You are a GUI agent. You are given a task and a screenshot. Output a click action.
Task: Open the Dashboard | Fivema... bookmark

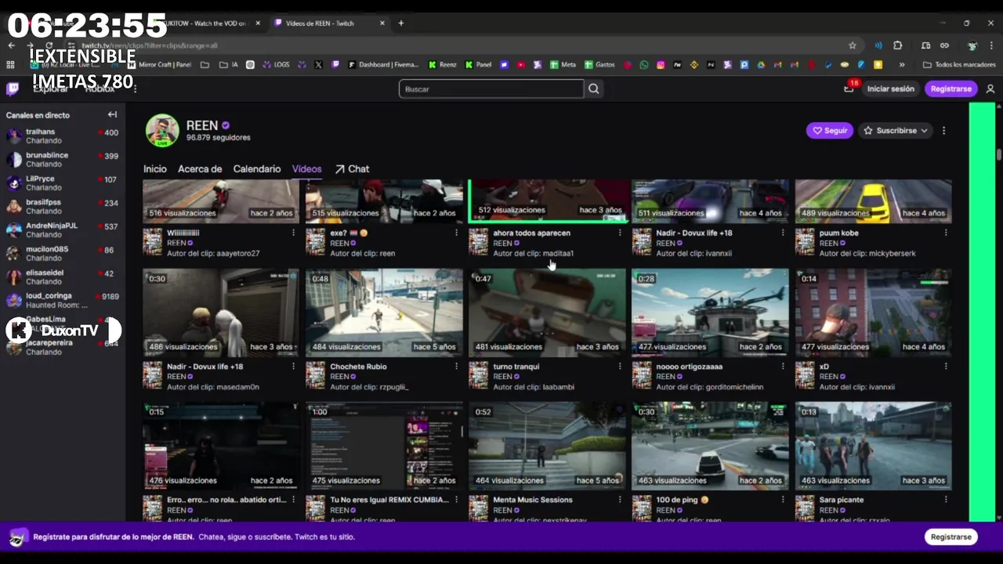tap(384, 65)
